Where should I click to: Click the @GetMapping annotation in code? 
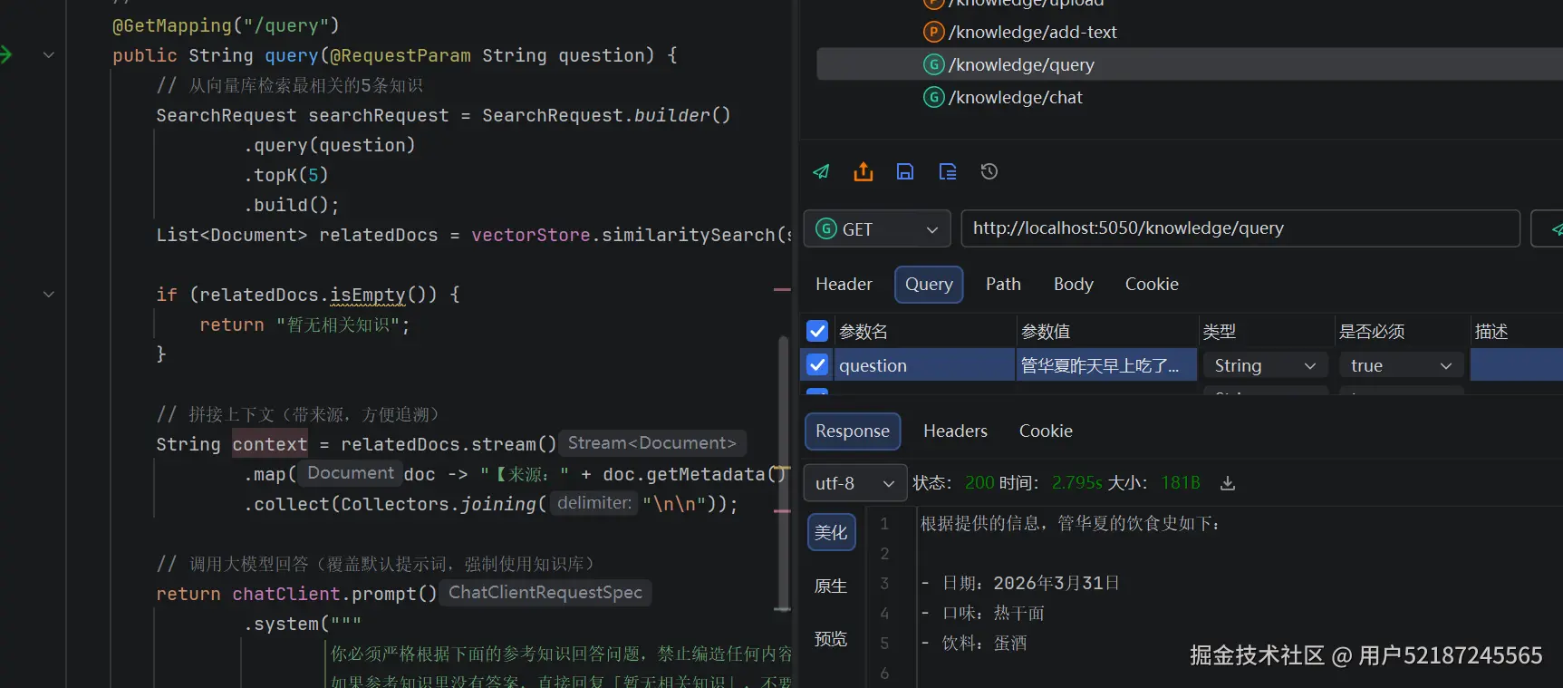[172, 25]
